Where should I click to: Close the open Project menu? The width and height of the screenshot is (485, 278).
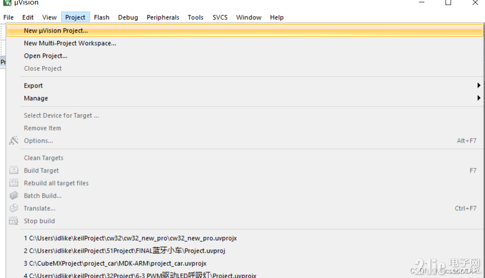pyautogui.click(x=75, y=17)
